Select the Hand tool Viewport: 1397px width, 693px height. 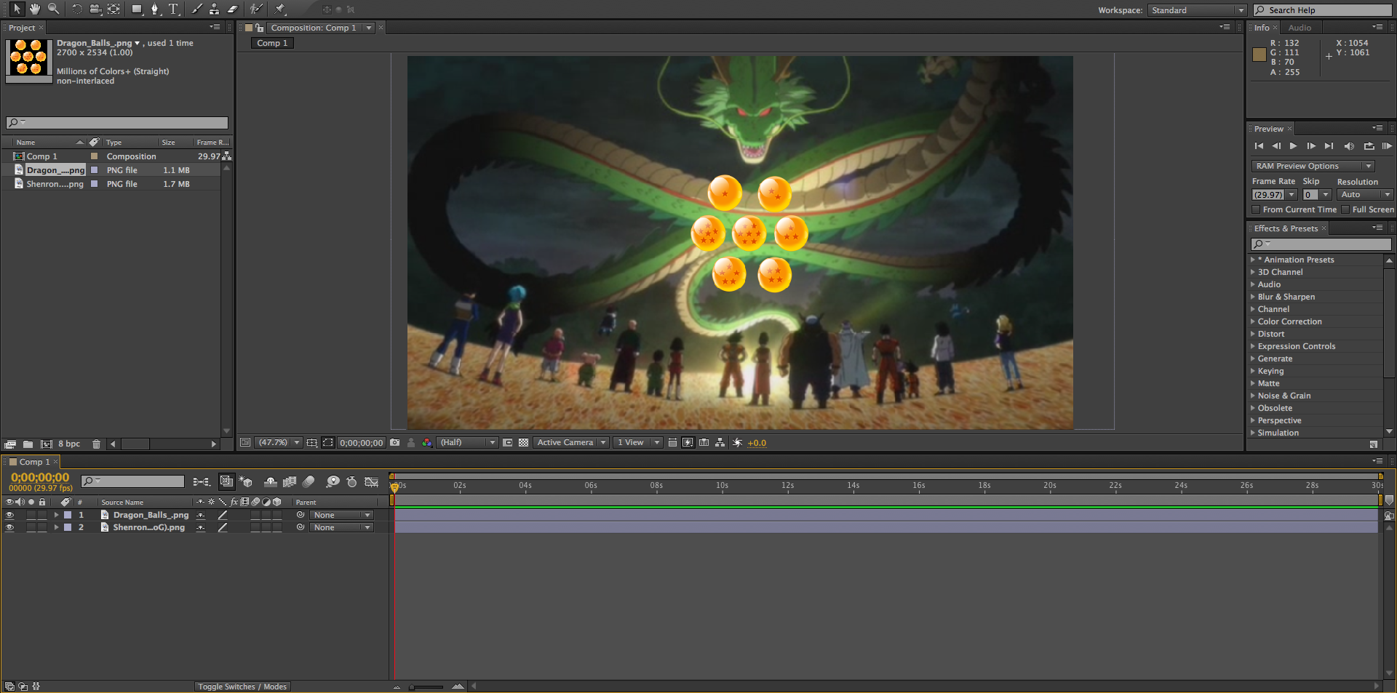[x=35, y=9]
